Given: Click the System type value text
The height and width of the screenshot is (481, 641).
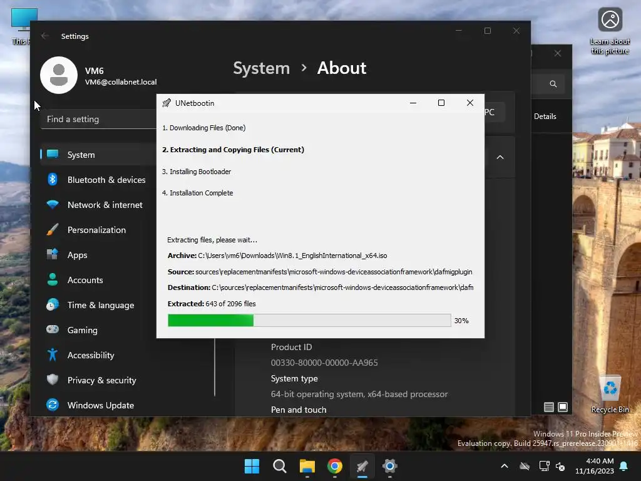Looking at the screenshot, I should click(359, 394).
